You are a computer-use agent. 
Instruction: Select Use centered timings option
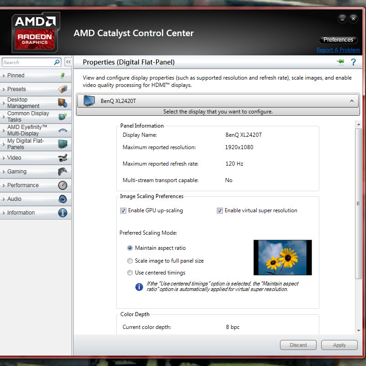coord(130,273)
